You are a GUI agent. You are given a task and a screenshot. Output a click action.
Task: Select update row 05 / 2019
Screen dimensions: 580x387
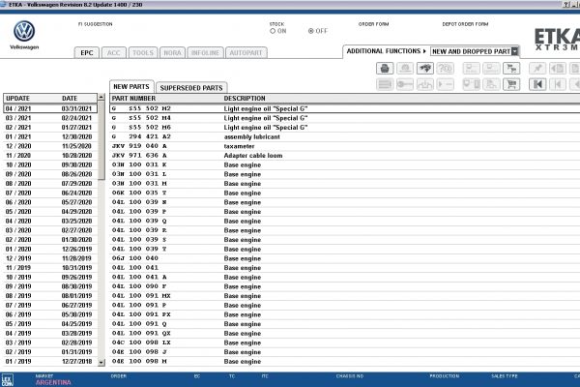[50, 324]
